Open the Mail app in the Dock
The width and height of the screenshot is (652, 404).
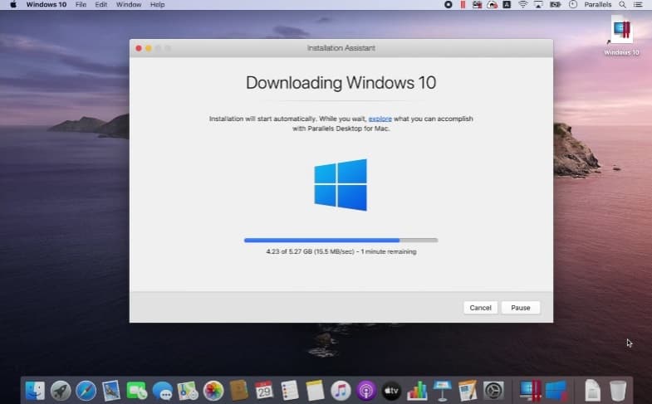[x=111, y=391]
